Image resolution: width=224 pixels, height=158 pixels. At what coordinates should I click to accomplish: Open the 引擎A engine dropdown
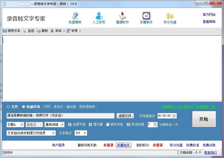click(22, 125)
